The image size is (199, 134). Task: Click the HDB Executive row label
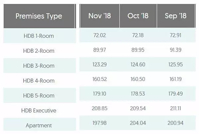[x=39, y=110]
